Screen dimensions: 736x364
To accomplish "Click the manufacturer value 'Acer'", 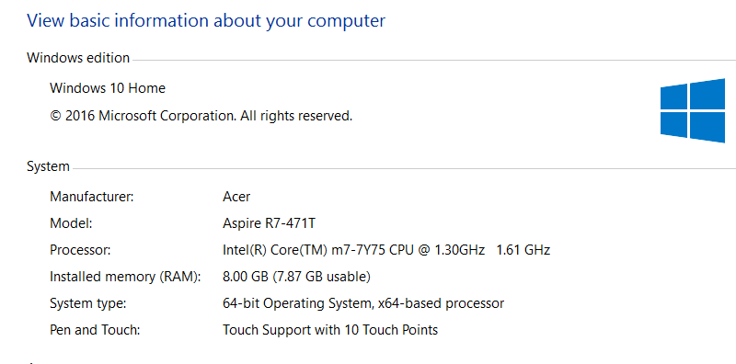I will [236, 197].
